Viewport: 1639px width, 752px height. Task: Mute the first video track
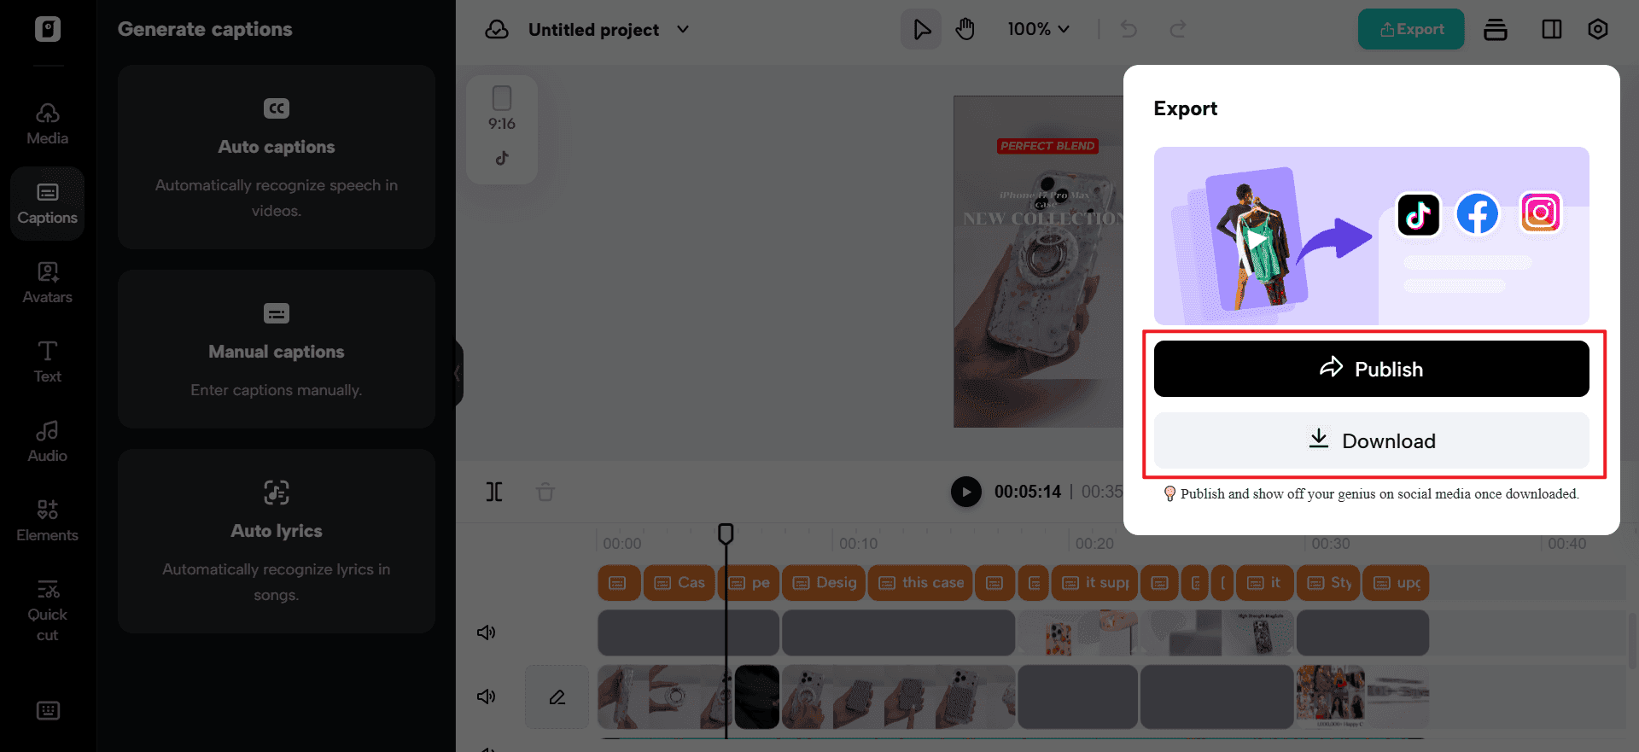[x=486, y=632]
